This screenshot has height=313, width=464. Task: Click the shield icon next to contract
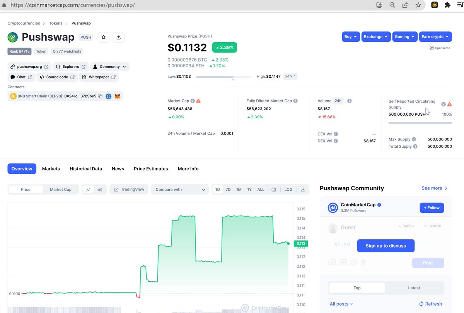(x=109, y=96)
